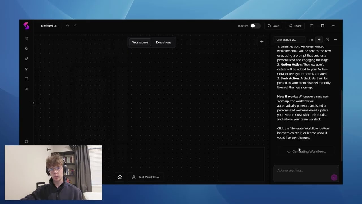Select the User Signup W... chat tab
The height and width of the screenshot is (204, 362).
coord(289,40)
